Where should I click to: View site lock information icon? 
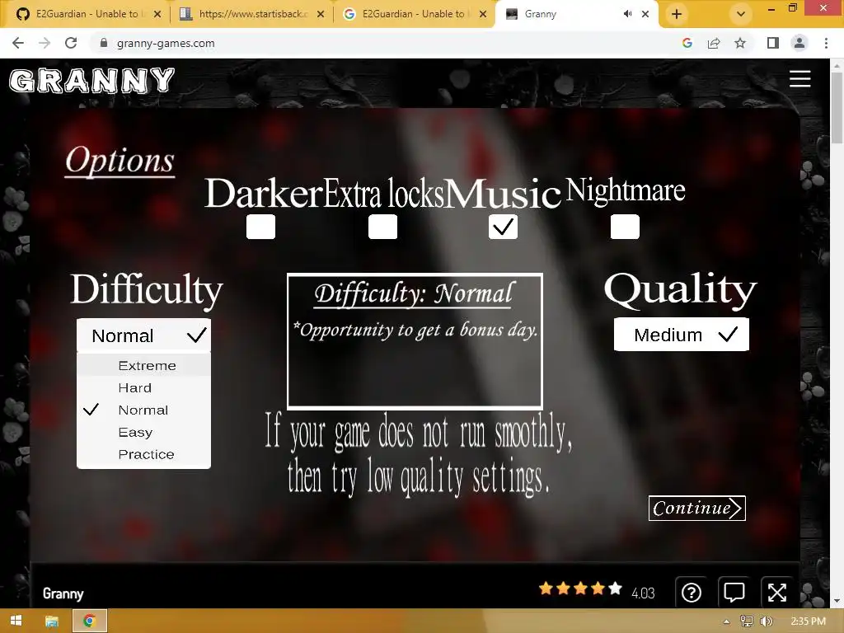click(104, 43)
